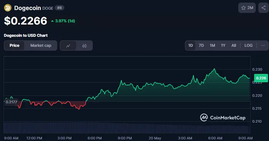This screenshot has height=141, width=269.
Task: Choose the 1D time range
Action: [x=190, y=45]
